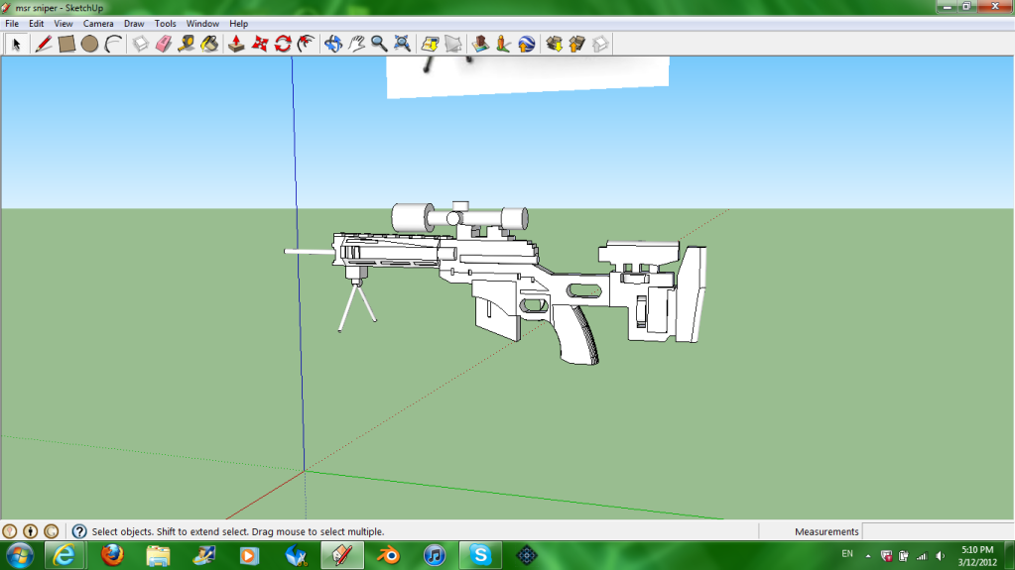Toggle the terrain display icon
The image size is (1015, 570).
453,44
